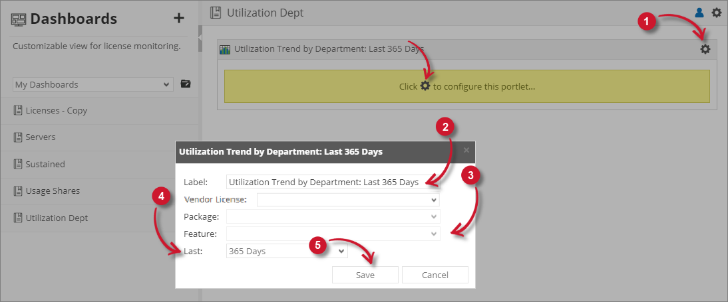The height and width of the screenshot is (302, 728).
Task: Click the Utilization Dept page title
Action: (265, 13)
